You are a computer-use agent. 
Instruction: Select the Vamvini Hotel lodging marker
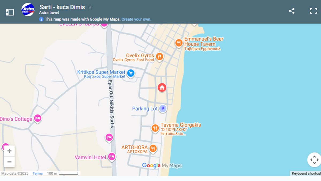pos(112,157)
